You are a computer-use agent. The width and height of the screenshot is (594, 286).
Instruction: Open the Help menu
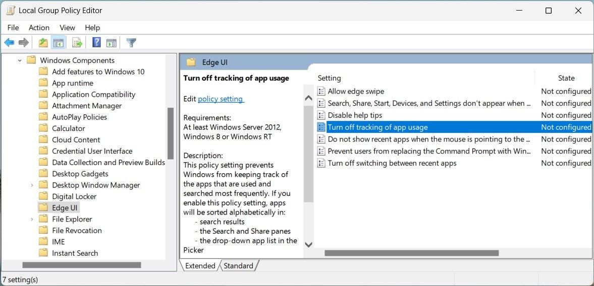click(x=92, y=28)
